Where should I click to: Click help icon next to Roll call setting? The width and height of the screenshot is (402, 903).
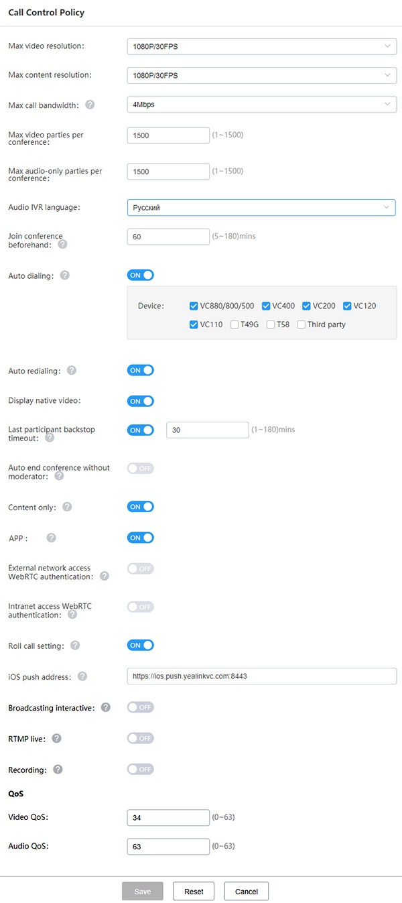pos(75,646)
